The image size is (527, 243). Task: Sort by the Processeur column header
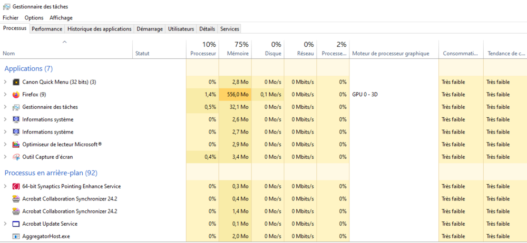(x=203, y=53)
